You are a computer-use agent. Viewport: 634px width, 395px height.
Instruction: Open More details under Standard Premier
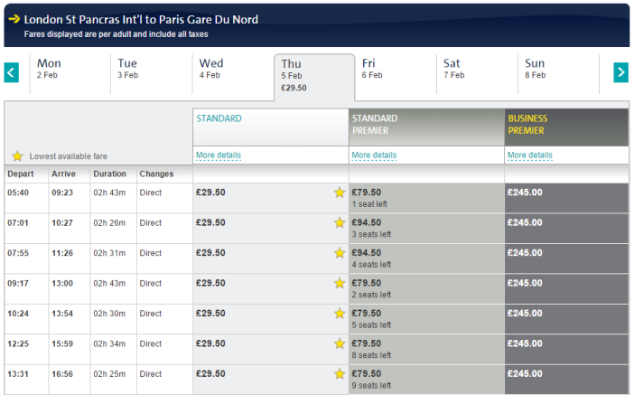374,155
